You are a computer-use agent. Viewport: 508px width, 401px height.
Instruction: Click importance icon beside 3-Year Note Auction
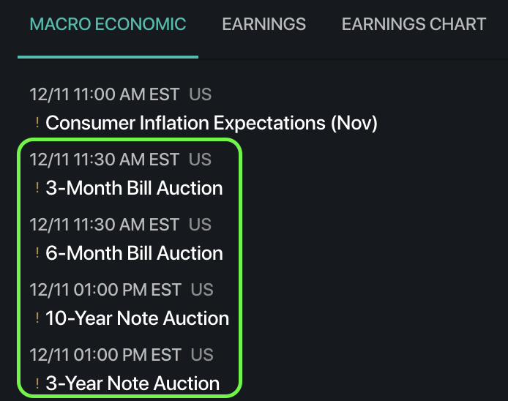(37, 383)
